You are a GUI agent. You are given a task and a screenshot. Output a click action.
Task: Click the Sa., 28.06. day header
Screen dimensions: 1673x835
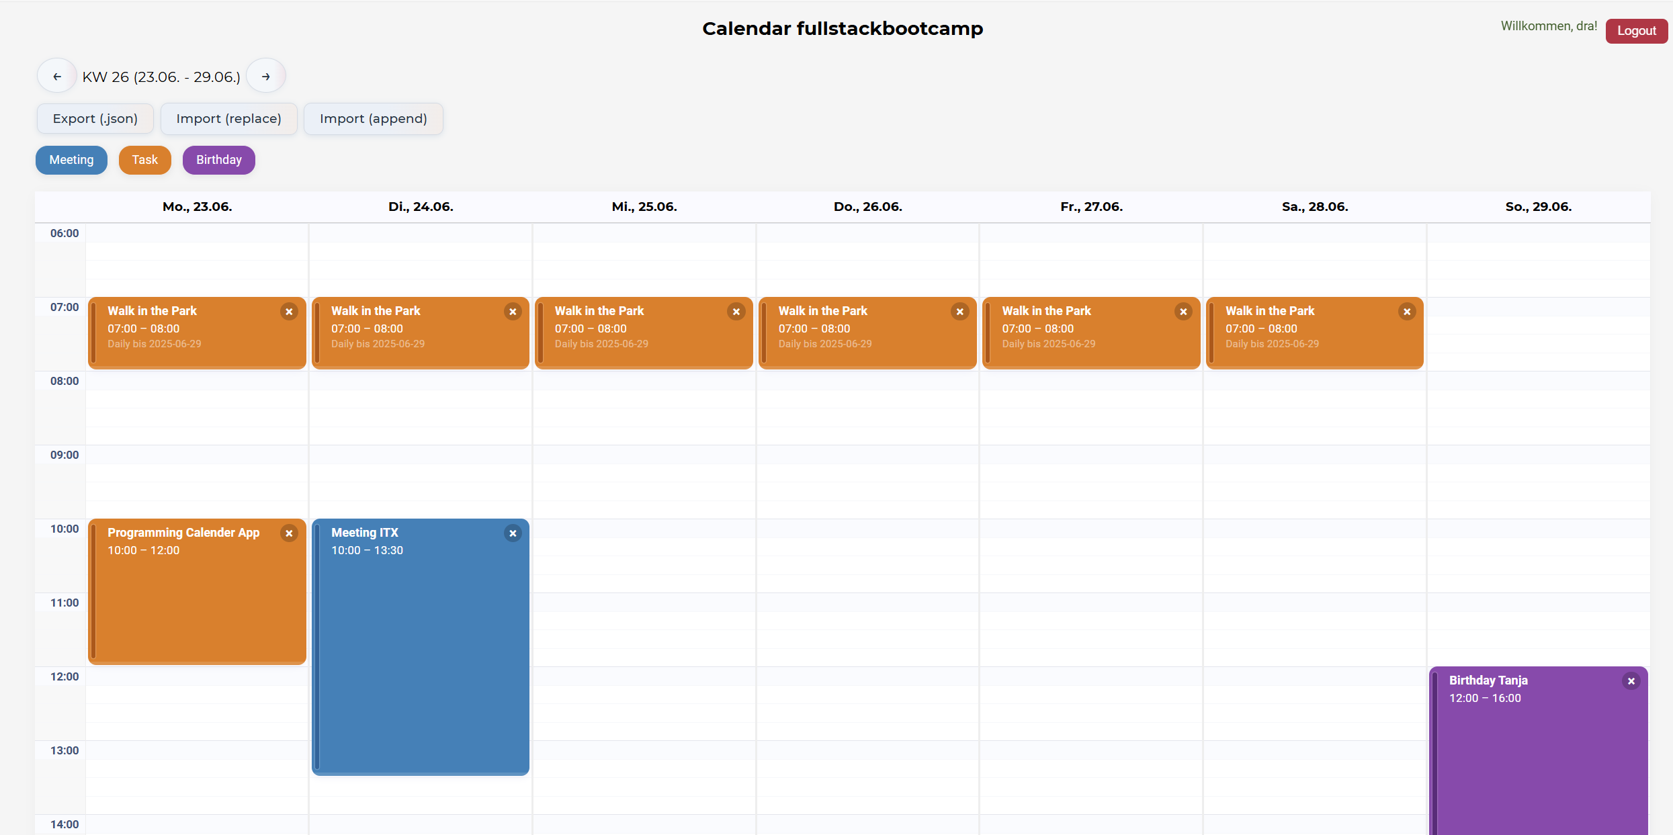tap(1315, 207)
